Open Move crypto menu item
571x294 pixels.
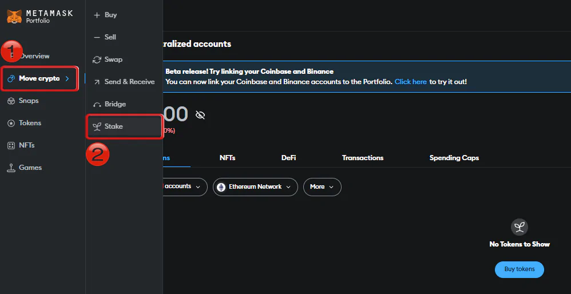39,78
